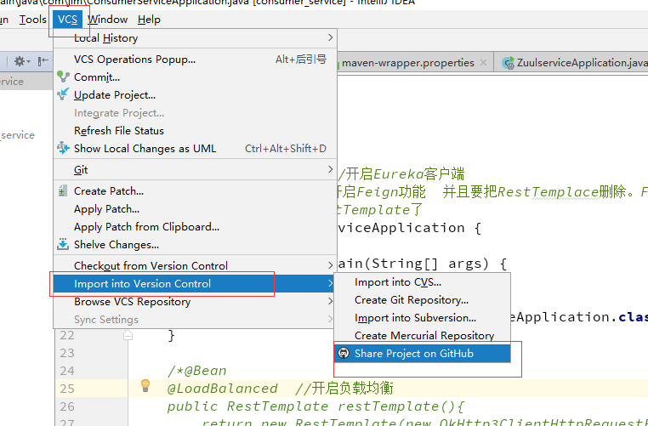Open Browse VCS Repository submenu
This screenshot has width=648, height=426.
195,302
